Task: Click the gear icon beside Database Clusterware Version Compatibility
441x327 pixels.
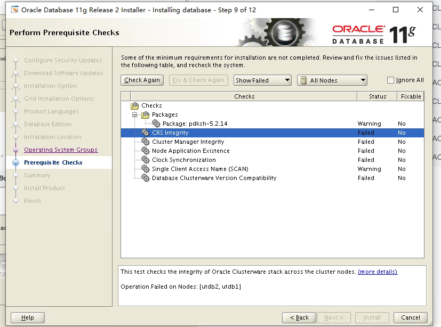Action: coord(146,178)
